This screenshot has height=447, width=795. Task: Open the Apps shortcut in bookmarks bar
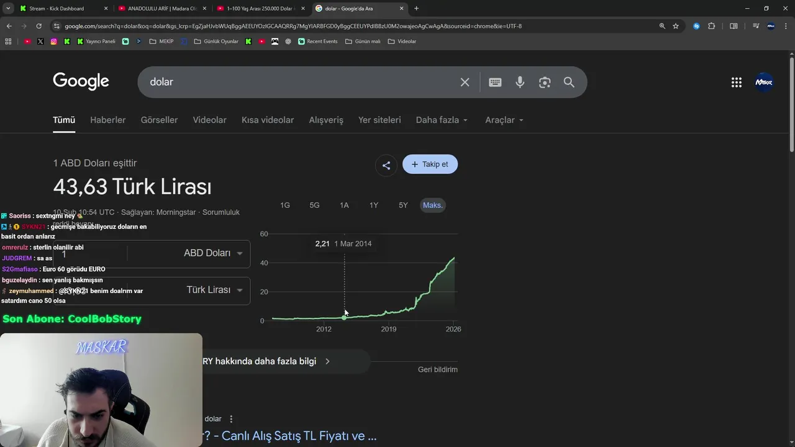(x=8, y=42)
